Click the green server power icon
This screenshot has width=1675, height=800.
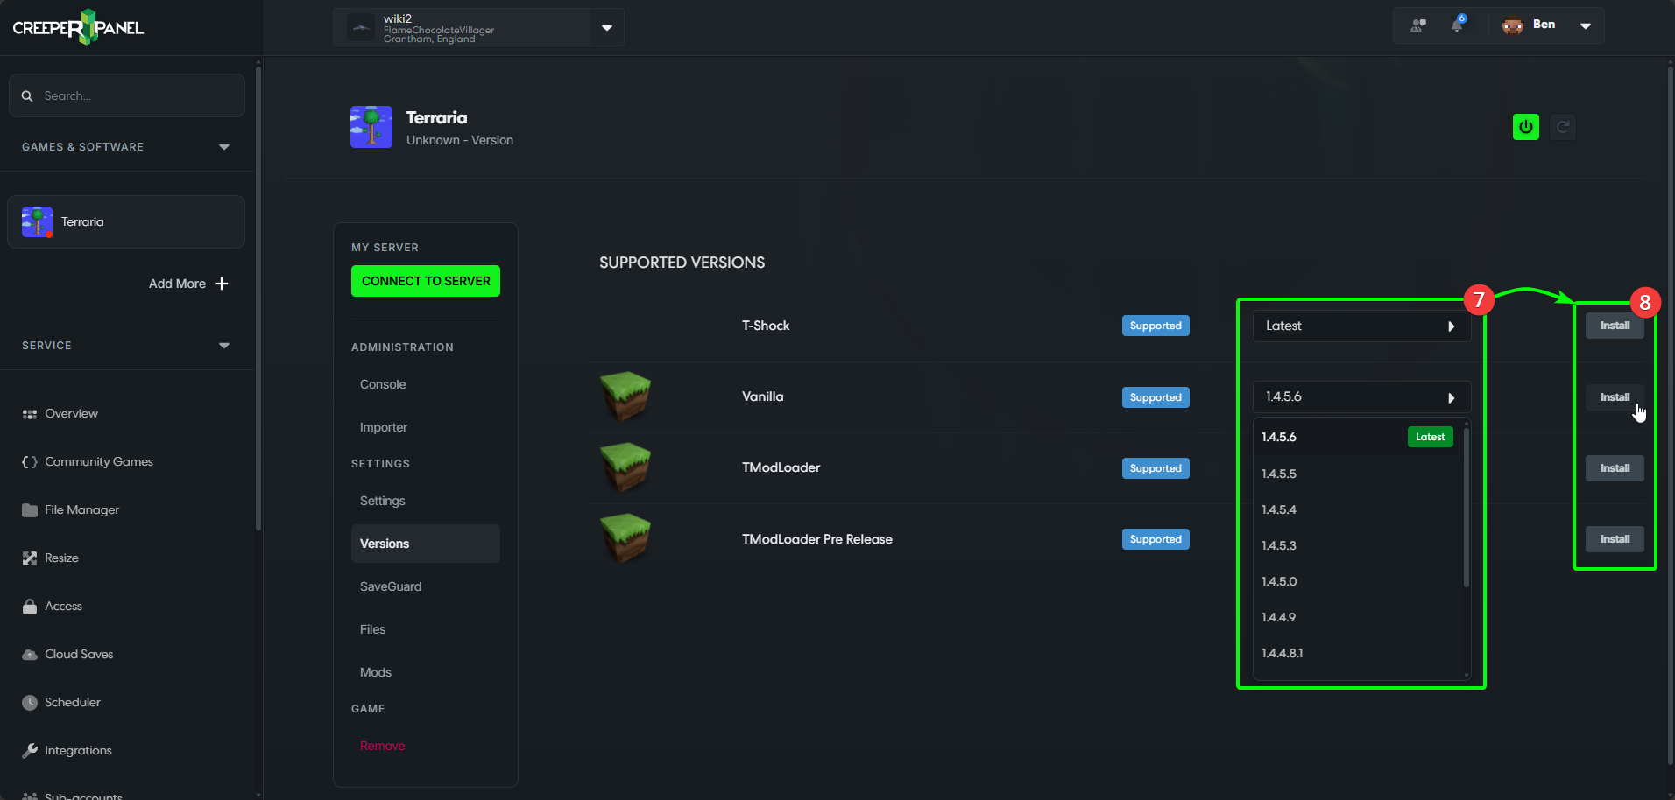pyautogui.click(x=1525, y=127)
